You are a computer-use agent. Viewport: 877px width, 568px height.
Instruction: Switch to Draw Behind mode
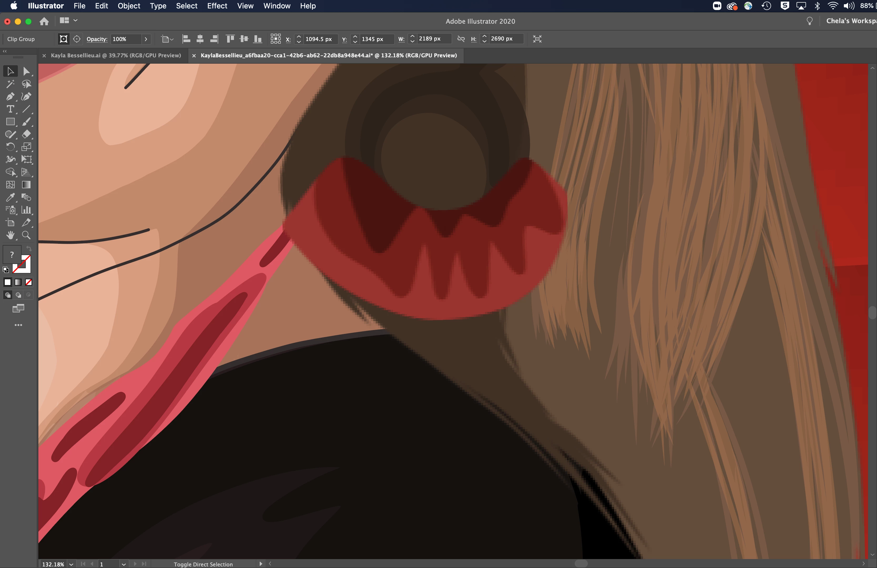point(18,295)
